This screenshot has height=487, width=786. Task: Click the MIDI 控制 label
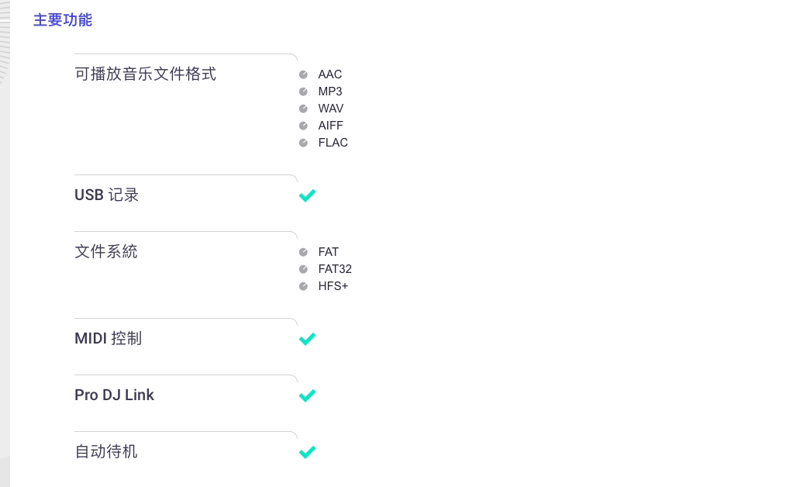pos(109,339)
